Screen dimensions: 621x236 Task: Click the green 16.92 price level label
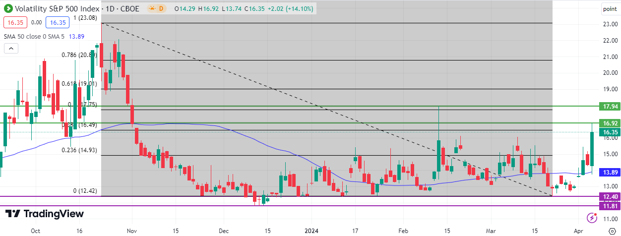[x=609, y=123]
